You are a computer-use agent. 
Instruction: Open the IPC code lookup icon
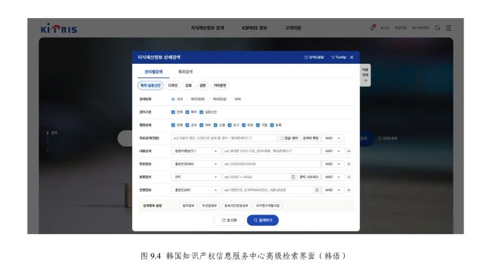tap(293, 177)
